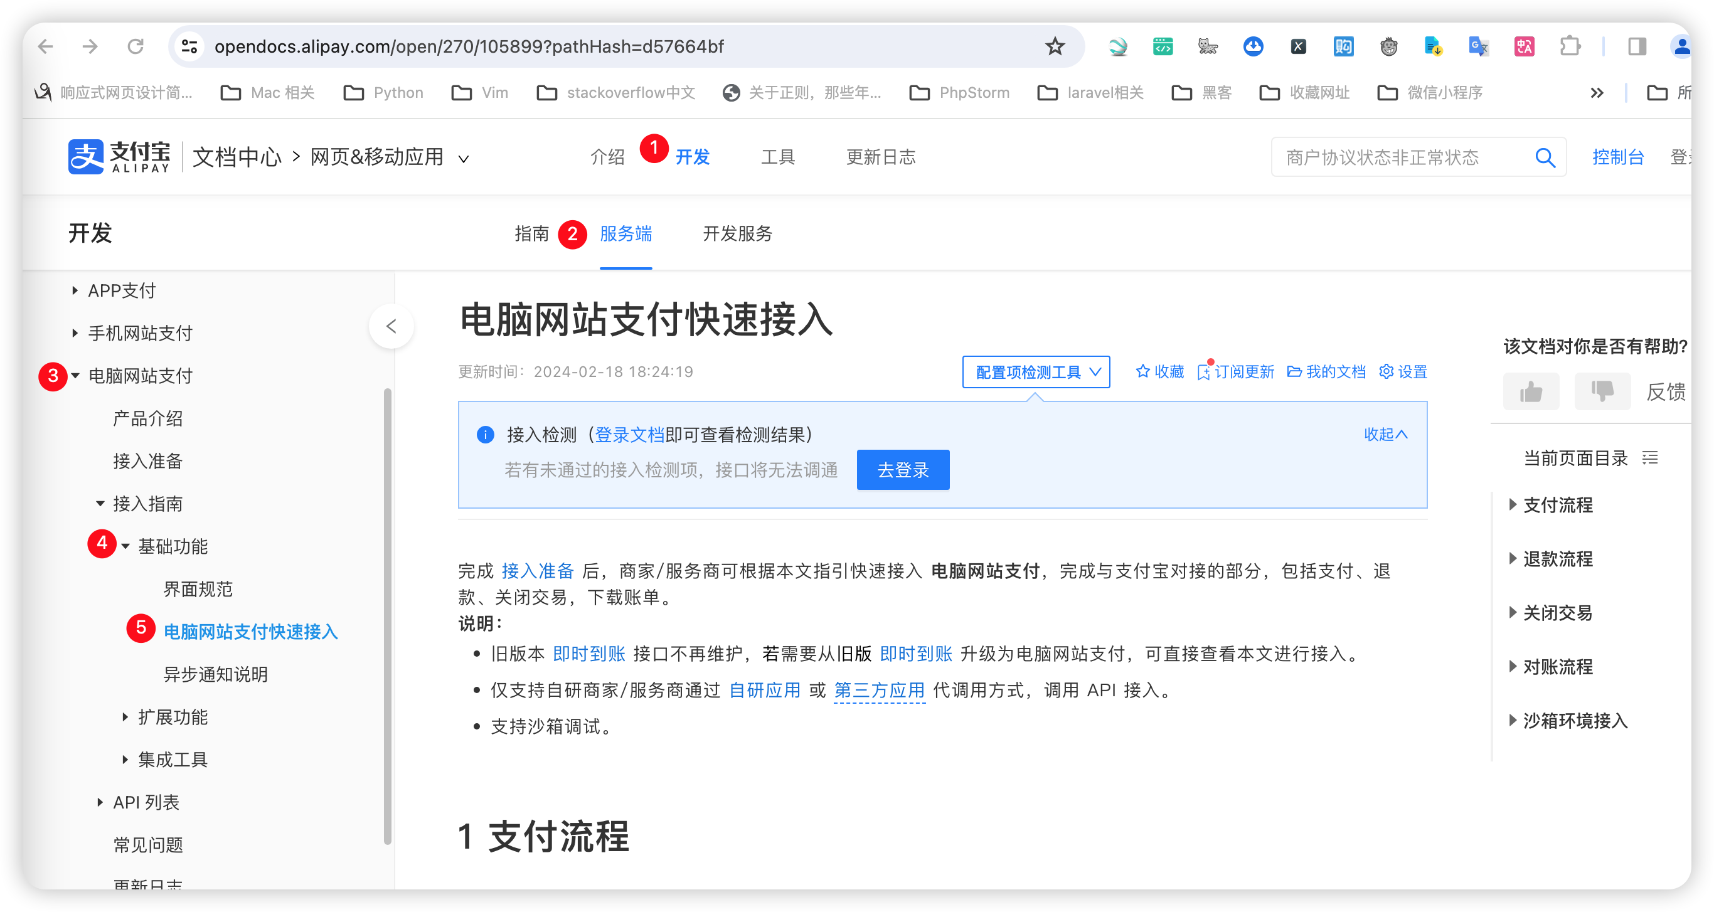This screenshot has height=912, width=1714.
Task: Reload the page with refresh icon
Action: pyautogui.click(x=136, y=46)
